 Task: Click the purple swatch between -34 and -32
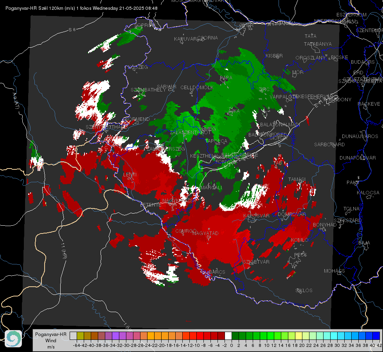pos(115,336)
